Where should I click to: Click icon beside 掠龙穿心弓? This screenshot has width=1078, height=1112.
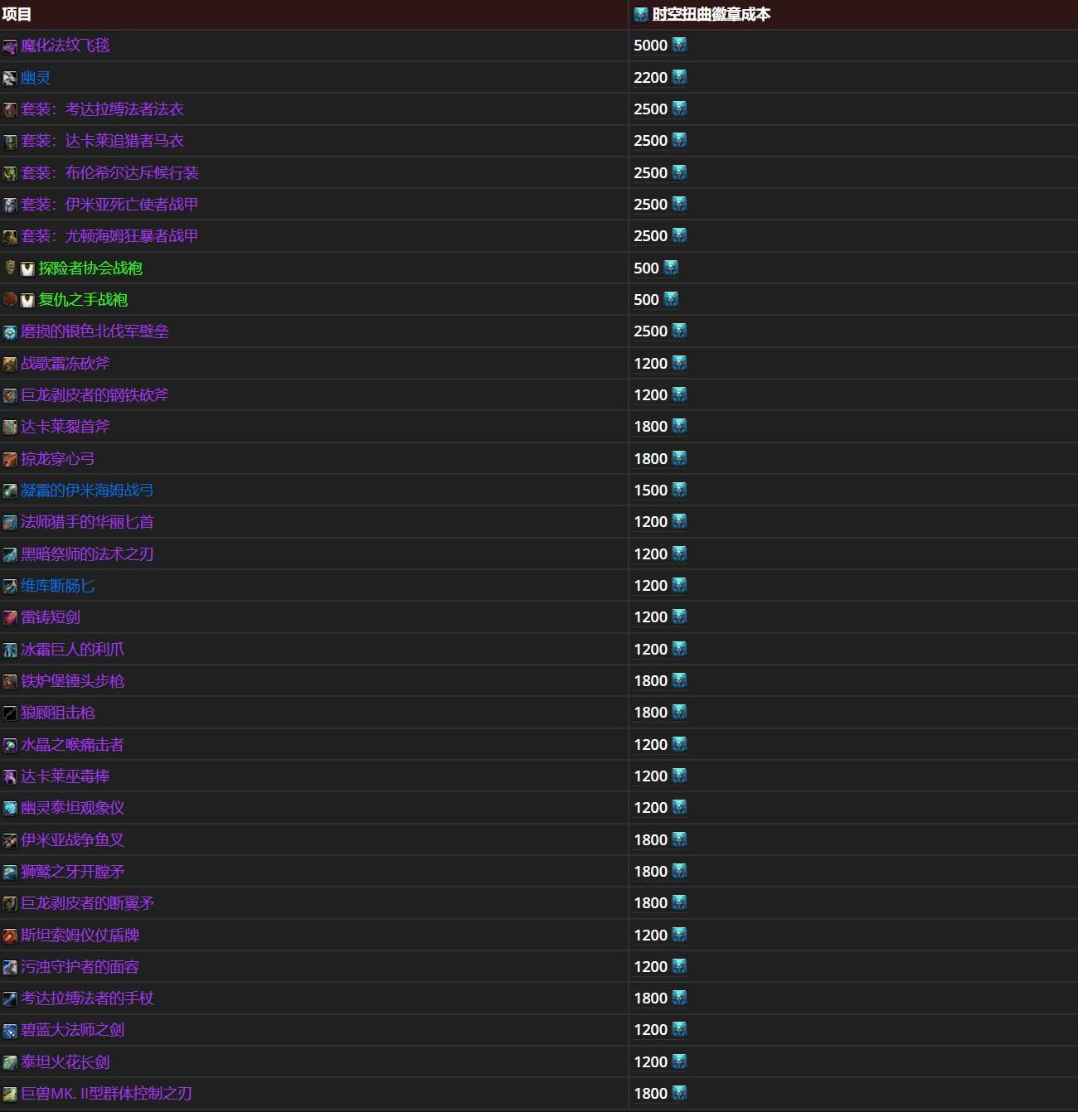[10, 460]
